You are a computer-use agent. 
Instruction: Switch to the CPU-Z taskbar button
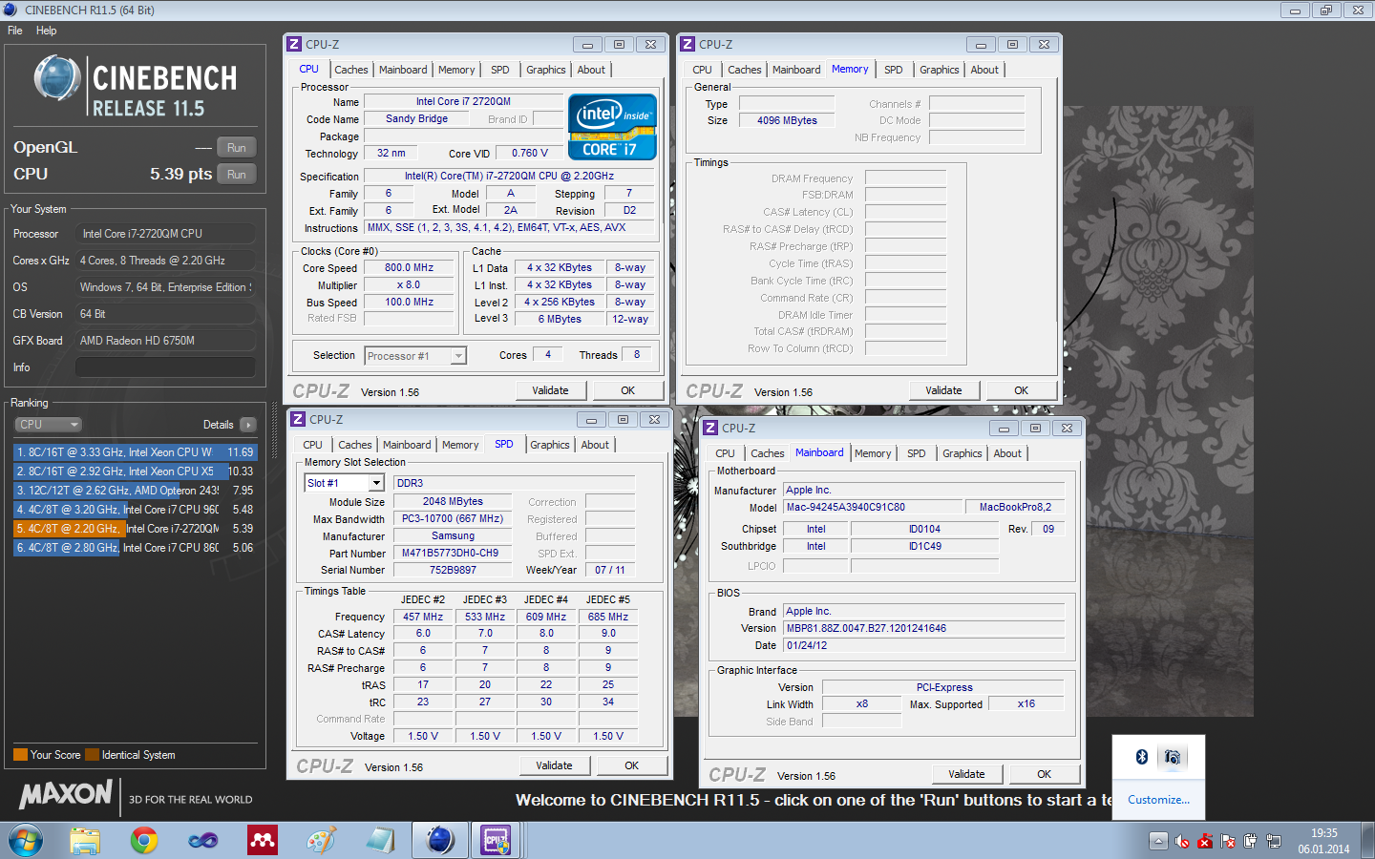click(497, 841)
